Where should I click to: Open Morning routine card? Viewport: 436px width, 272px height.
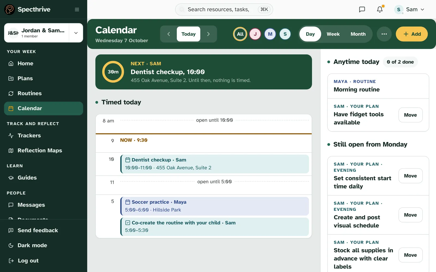[x=378, y=86]
